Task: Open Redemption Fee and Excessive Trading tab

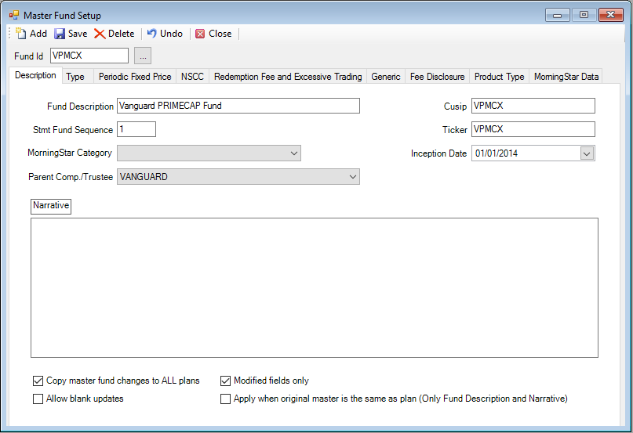Action: pos(288,77)
